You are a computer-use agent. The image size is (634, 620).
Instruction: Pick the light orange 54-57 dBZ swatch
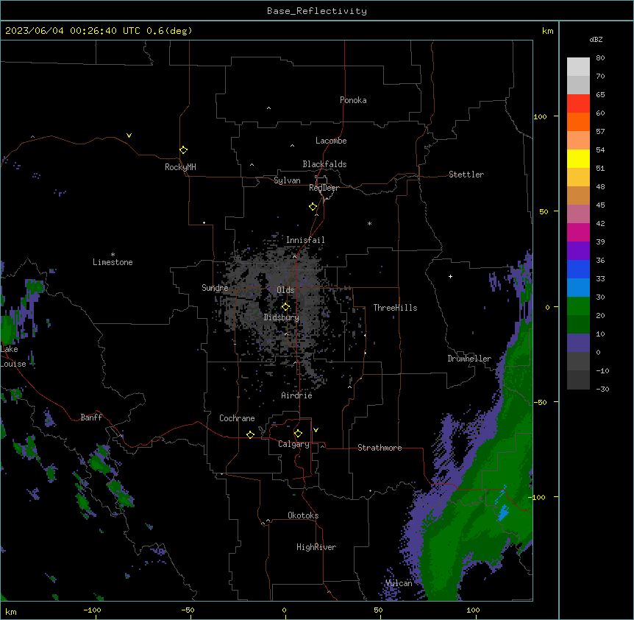click(578, 141)
